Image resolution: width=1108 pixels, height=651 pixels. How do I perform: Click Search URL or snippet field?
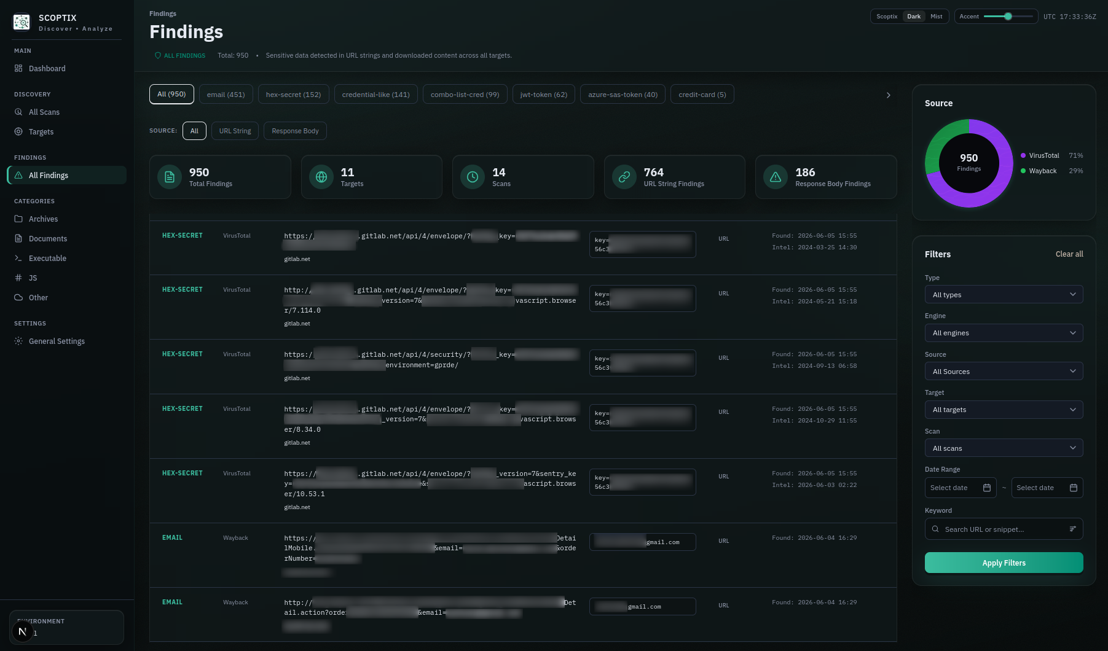click(1004, 529)
